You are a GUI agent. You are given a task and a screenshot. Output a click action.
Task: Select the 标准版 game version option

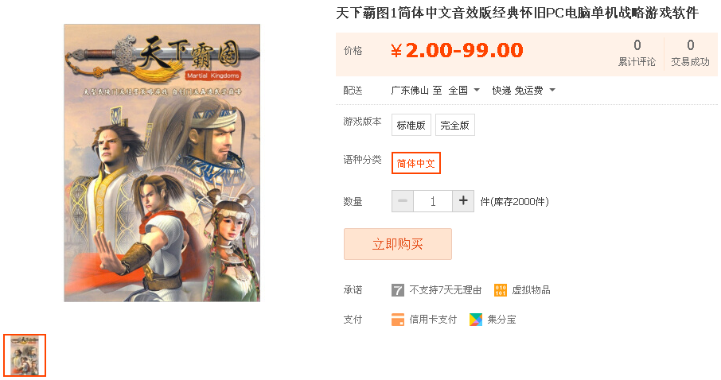[411, 125]
